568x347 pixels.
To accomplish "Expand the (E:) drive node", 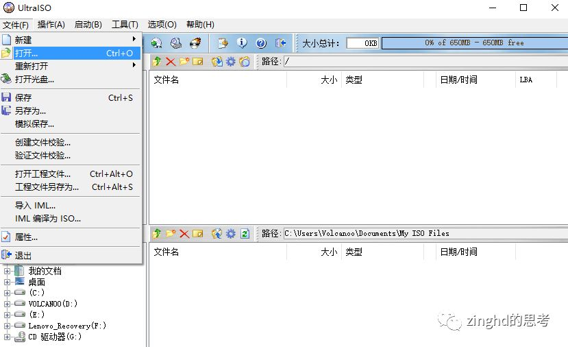I will pos(7,314).
